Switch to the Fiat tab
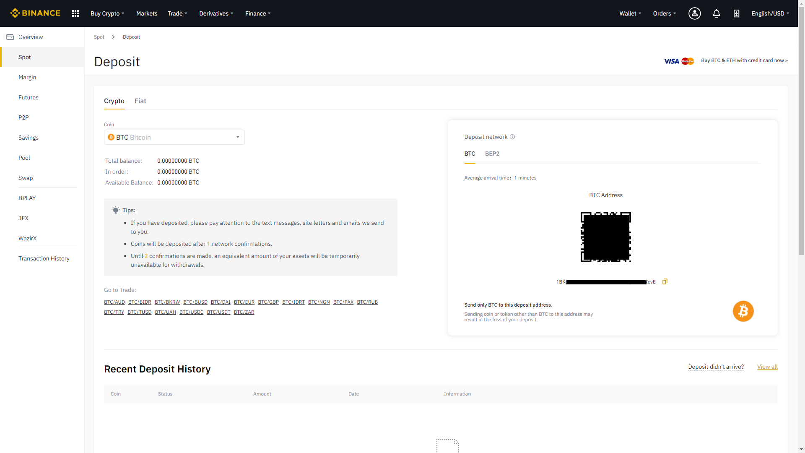This screenshot has height=453, width=805. click(x=140, y=101)
